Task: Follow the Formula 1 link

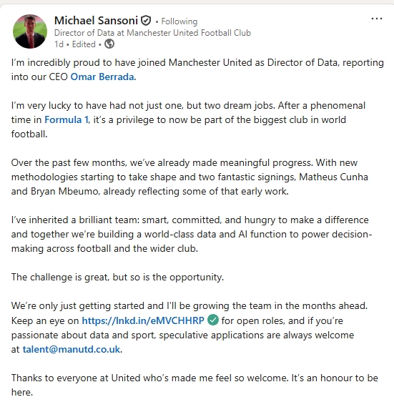Action: point(67,119)
